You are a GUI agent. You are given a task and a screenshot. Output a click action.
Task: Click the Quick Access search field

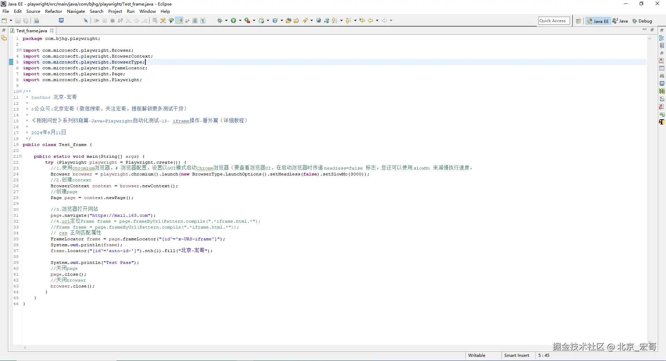click(554, 21)
